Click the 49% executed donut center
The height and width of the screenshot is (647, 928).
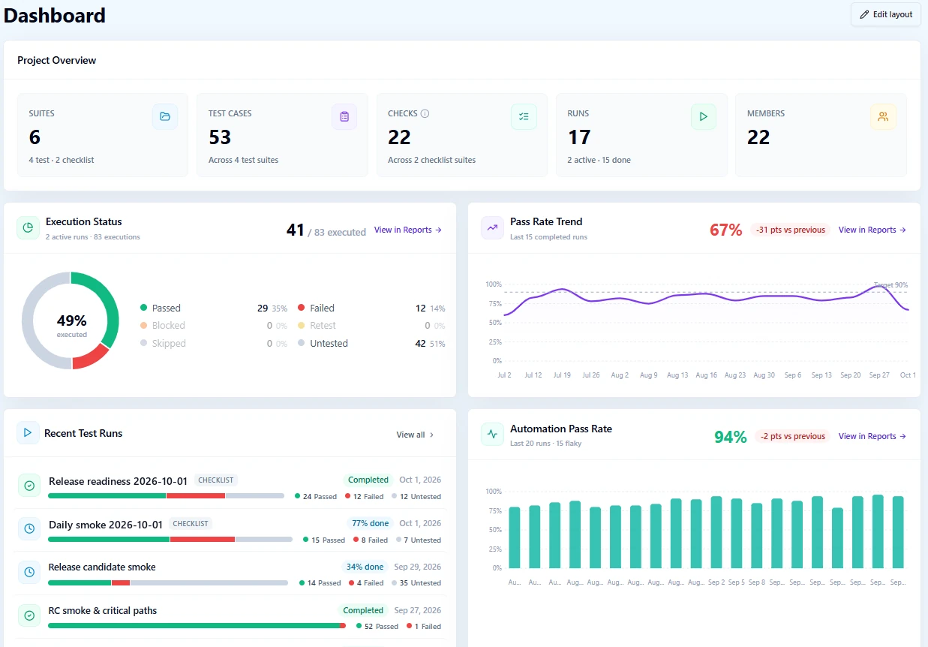point(71,325)
